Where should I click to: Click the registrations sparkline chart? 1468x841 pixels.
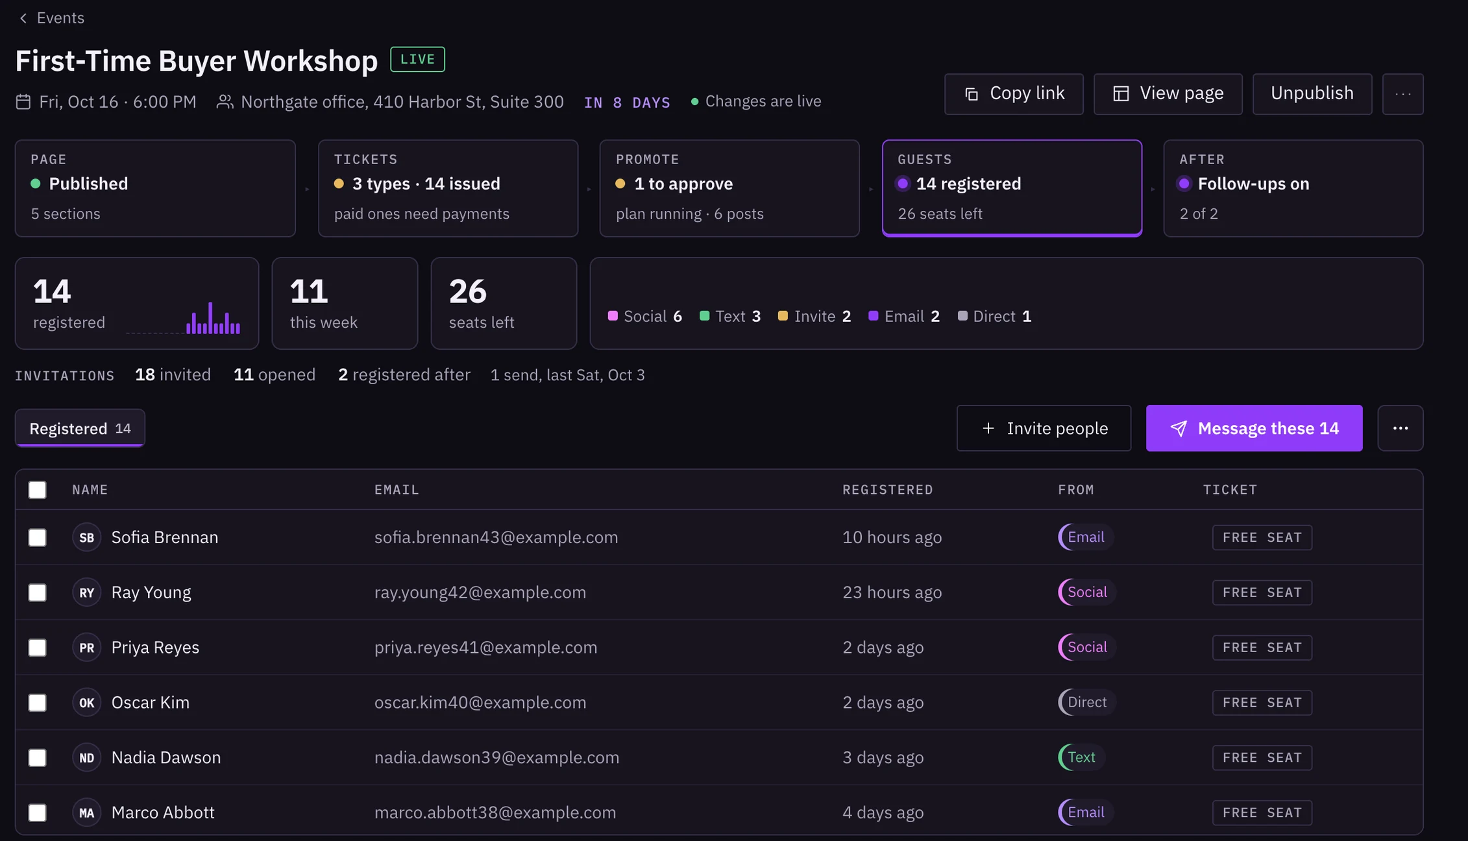click(x=183, y=318)
